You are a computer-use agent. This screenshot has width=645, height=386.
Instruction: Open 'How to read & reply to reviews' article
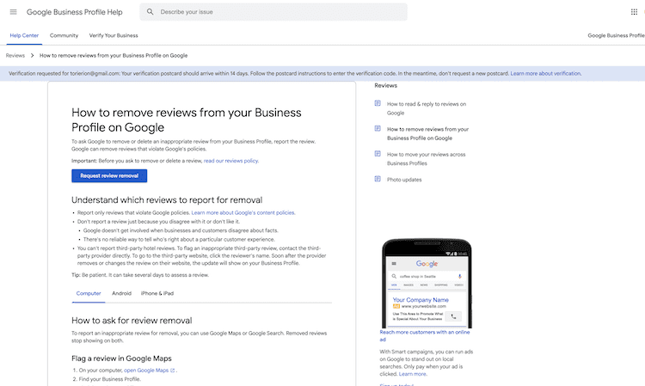point(427,108)
